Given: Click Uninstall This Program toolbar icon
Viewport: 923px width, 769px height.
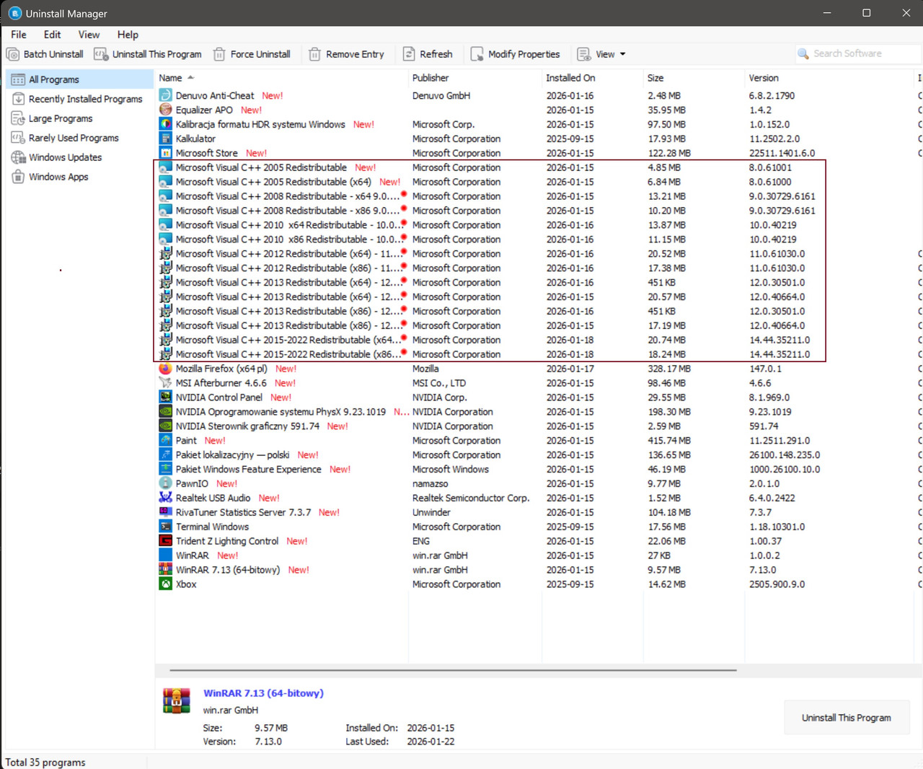Looking at the screenshot, I should [x=101, y=54].
